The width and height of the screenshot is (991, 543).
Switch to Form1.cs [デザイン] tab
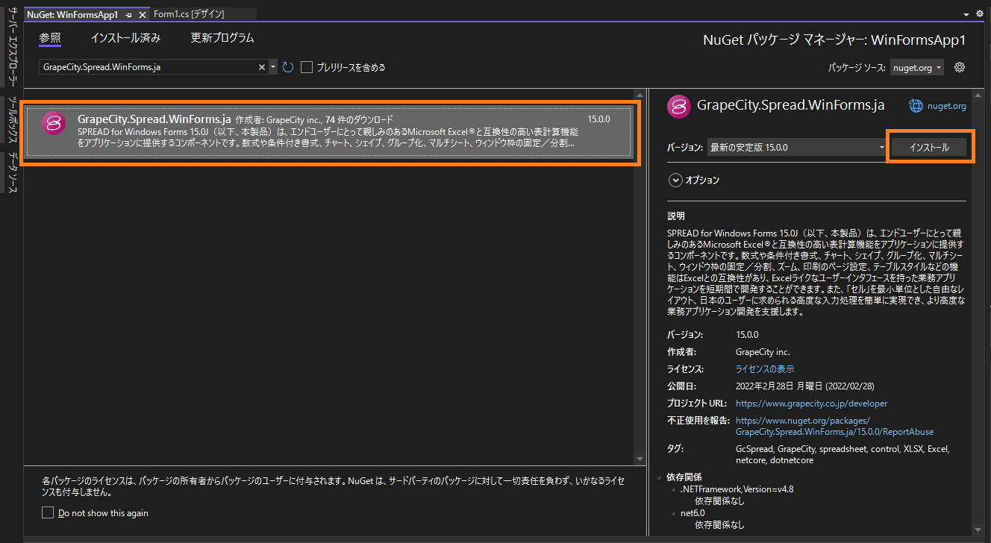(189, 14)
